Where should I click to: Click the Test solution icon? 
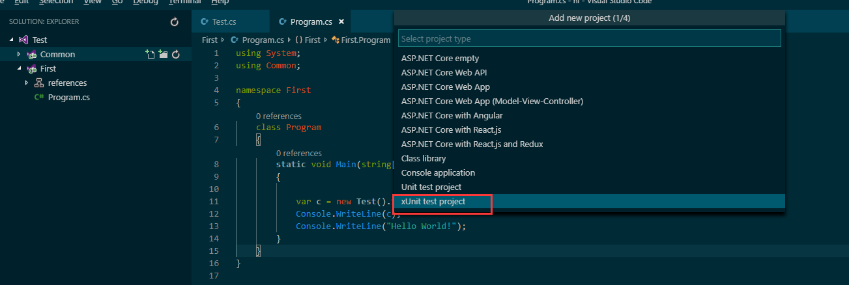tap(24, 40)
